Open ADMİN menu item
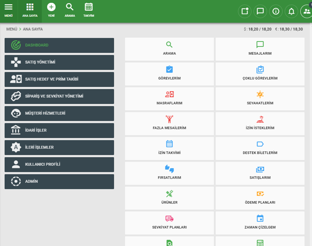 coord(59,181)
